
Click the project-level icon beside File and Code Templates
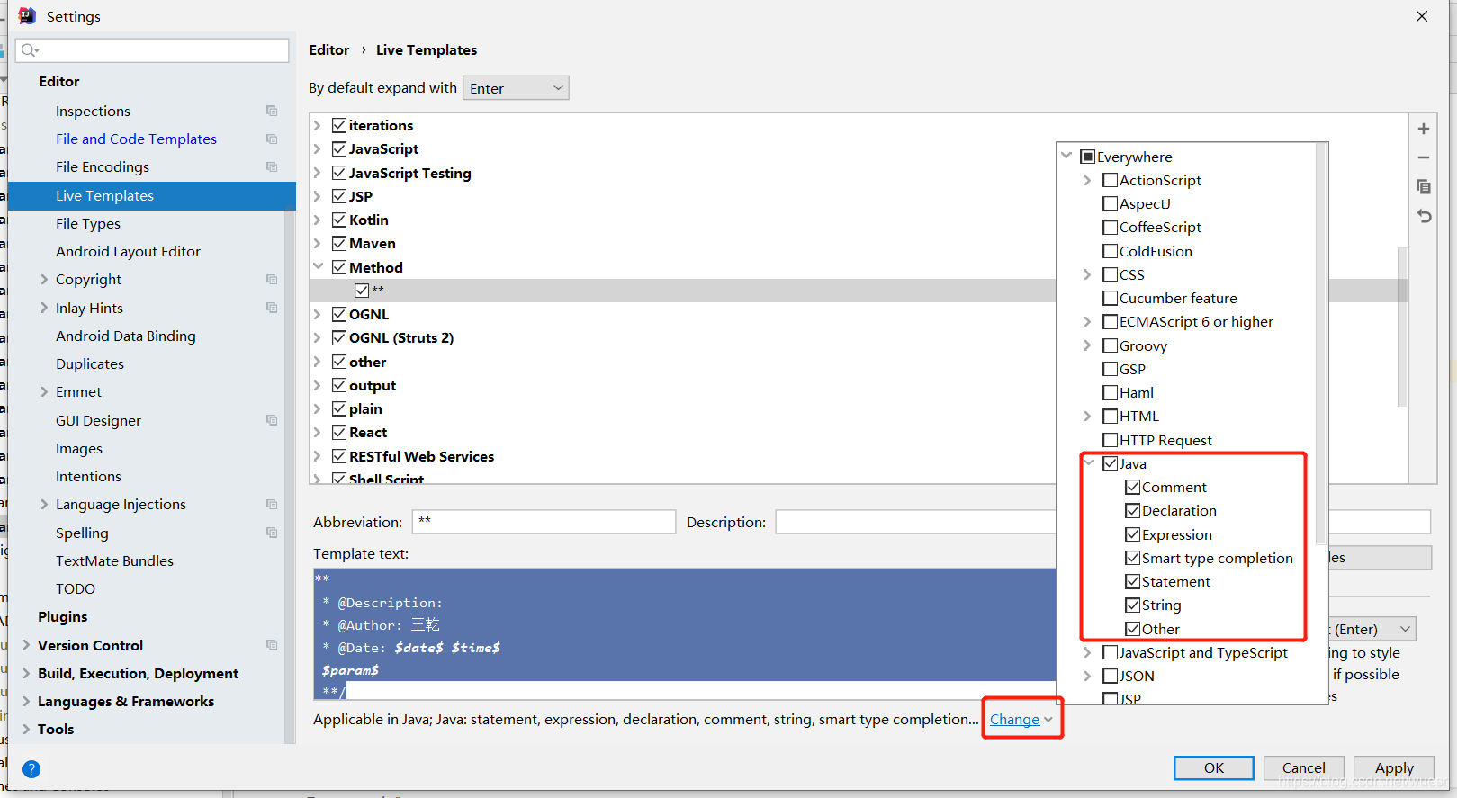(x=272, y=139)
